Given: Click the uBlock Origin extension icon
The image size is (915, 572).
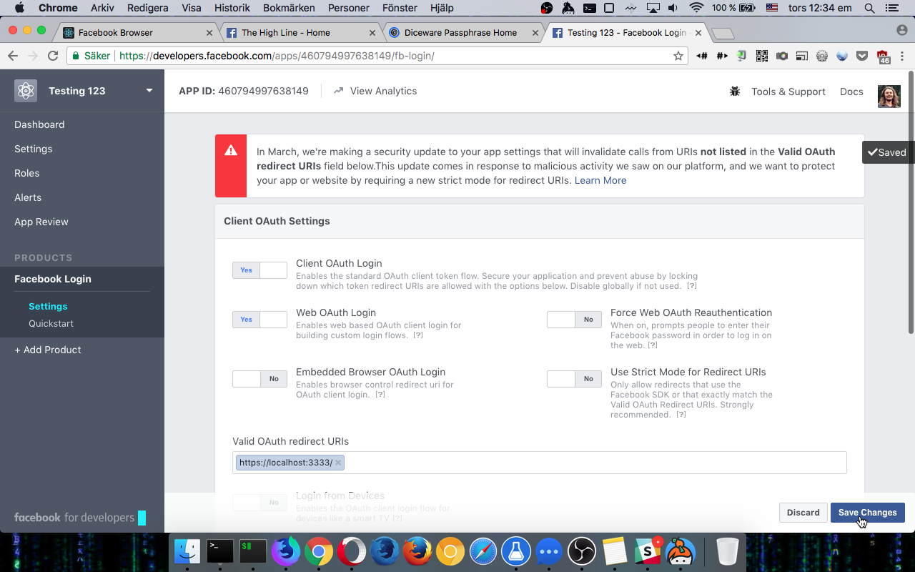Looking at the screenshot, I should point(883,57).
